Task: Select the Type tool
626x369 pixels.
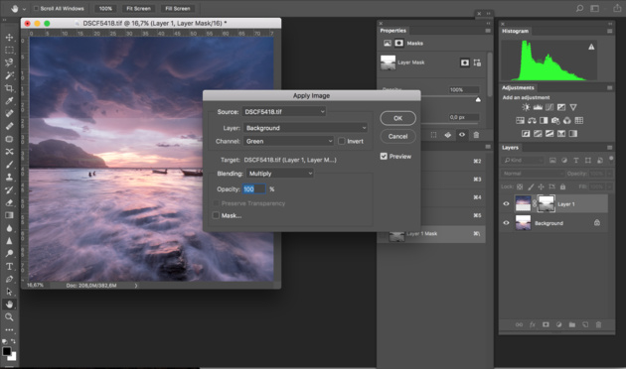Action: [x=9, y=266]
